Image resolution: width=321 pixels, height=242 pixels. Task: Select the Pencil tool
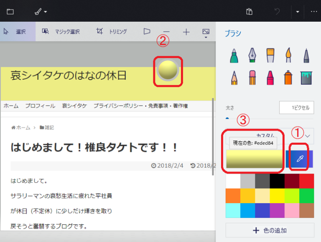point(234,77)
